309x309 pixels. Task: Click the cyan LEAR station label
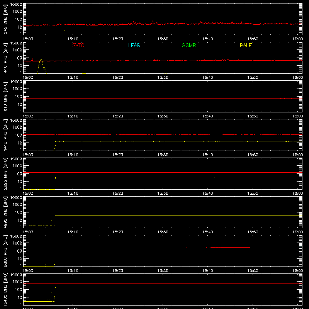(134, 45)
